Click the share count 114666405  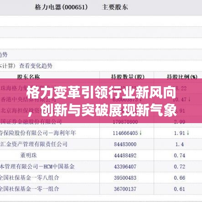(x=125, y=133)
